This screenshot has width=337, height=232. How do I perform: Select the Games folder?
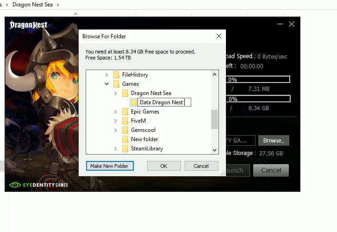click(x=131, y=84)
